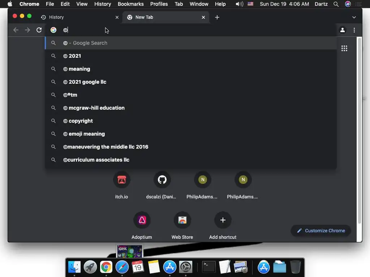Screen dimensions: 370x277
Task: Open the Google apps grid icon
Action: (x=344, y=48)
